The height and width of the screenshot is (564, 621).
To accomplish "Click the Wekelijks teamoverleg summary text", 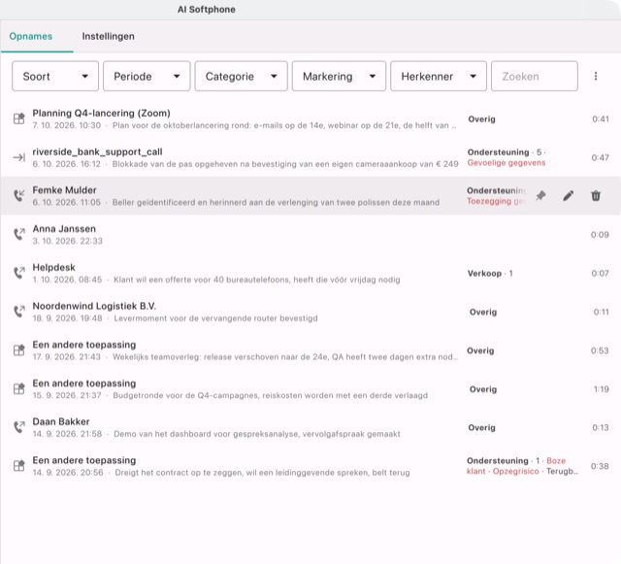I will [x=285, y=356].
